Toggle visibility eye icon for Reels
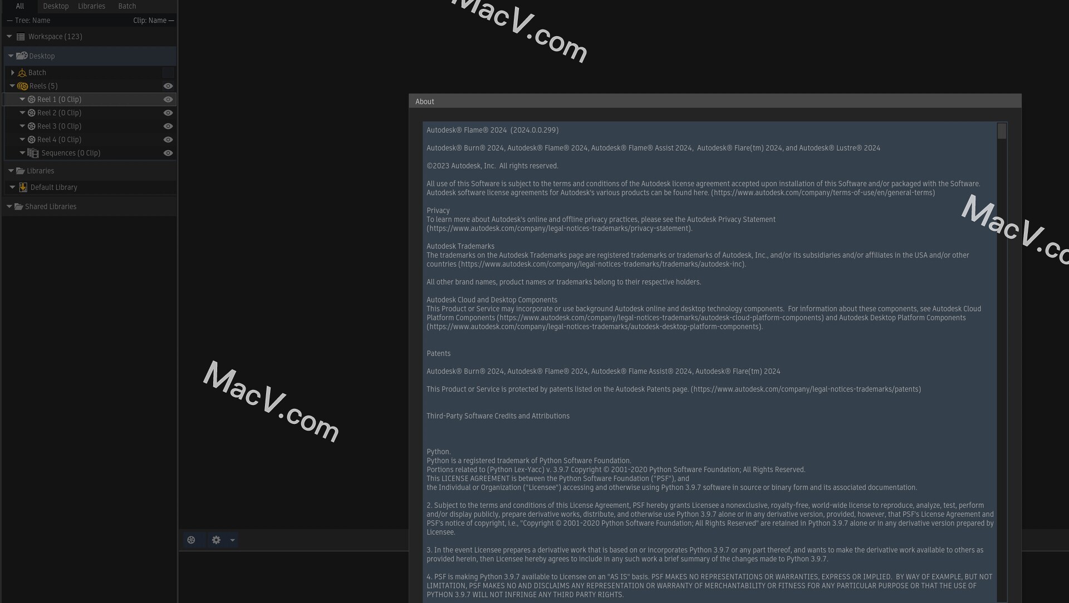The image size is (1069, 603). click(168, 86)
